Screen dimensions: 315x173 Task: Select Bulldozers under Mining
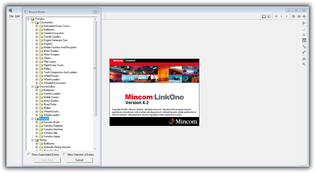(49, 144)
